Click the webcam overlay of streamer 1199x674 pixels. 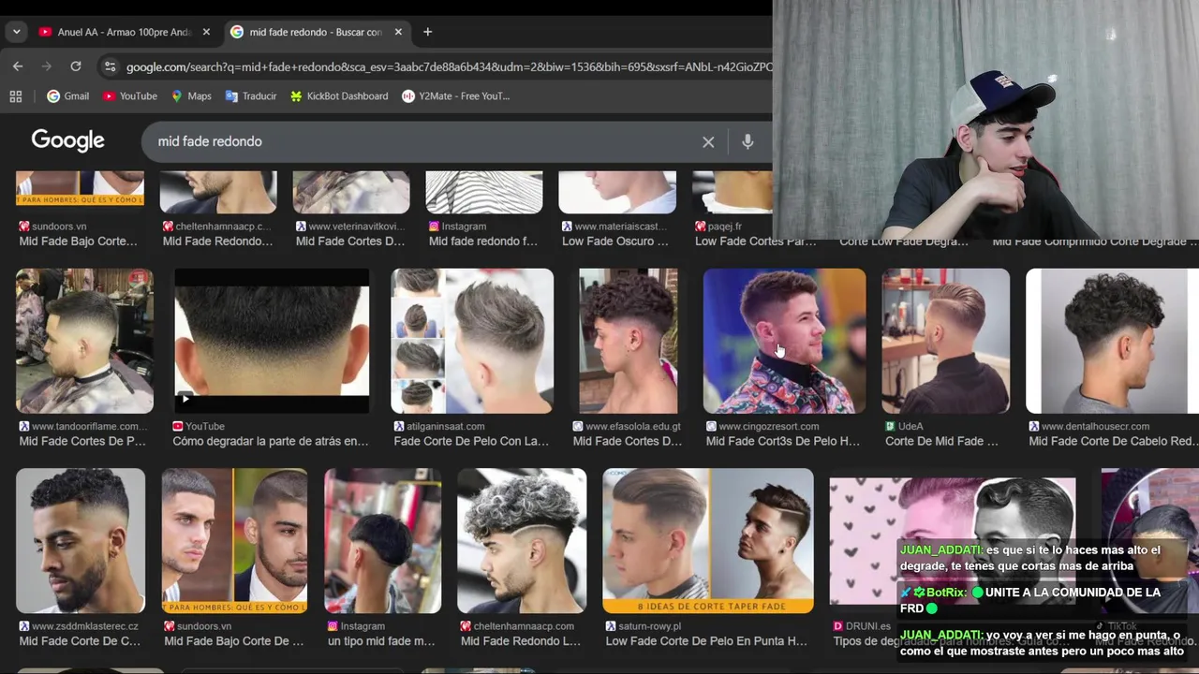point(985,120)
